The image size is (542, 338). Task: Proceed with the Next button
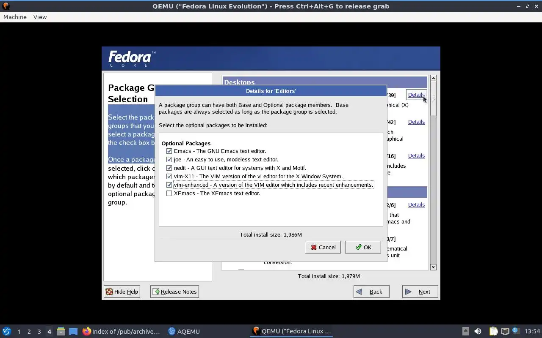[420, 292]
